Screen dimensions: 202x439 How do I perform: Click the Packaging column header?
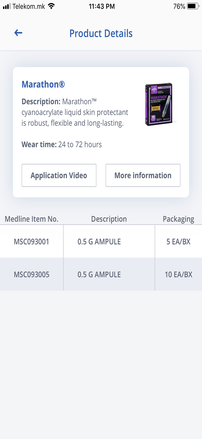click(x=178, y=219)
